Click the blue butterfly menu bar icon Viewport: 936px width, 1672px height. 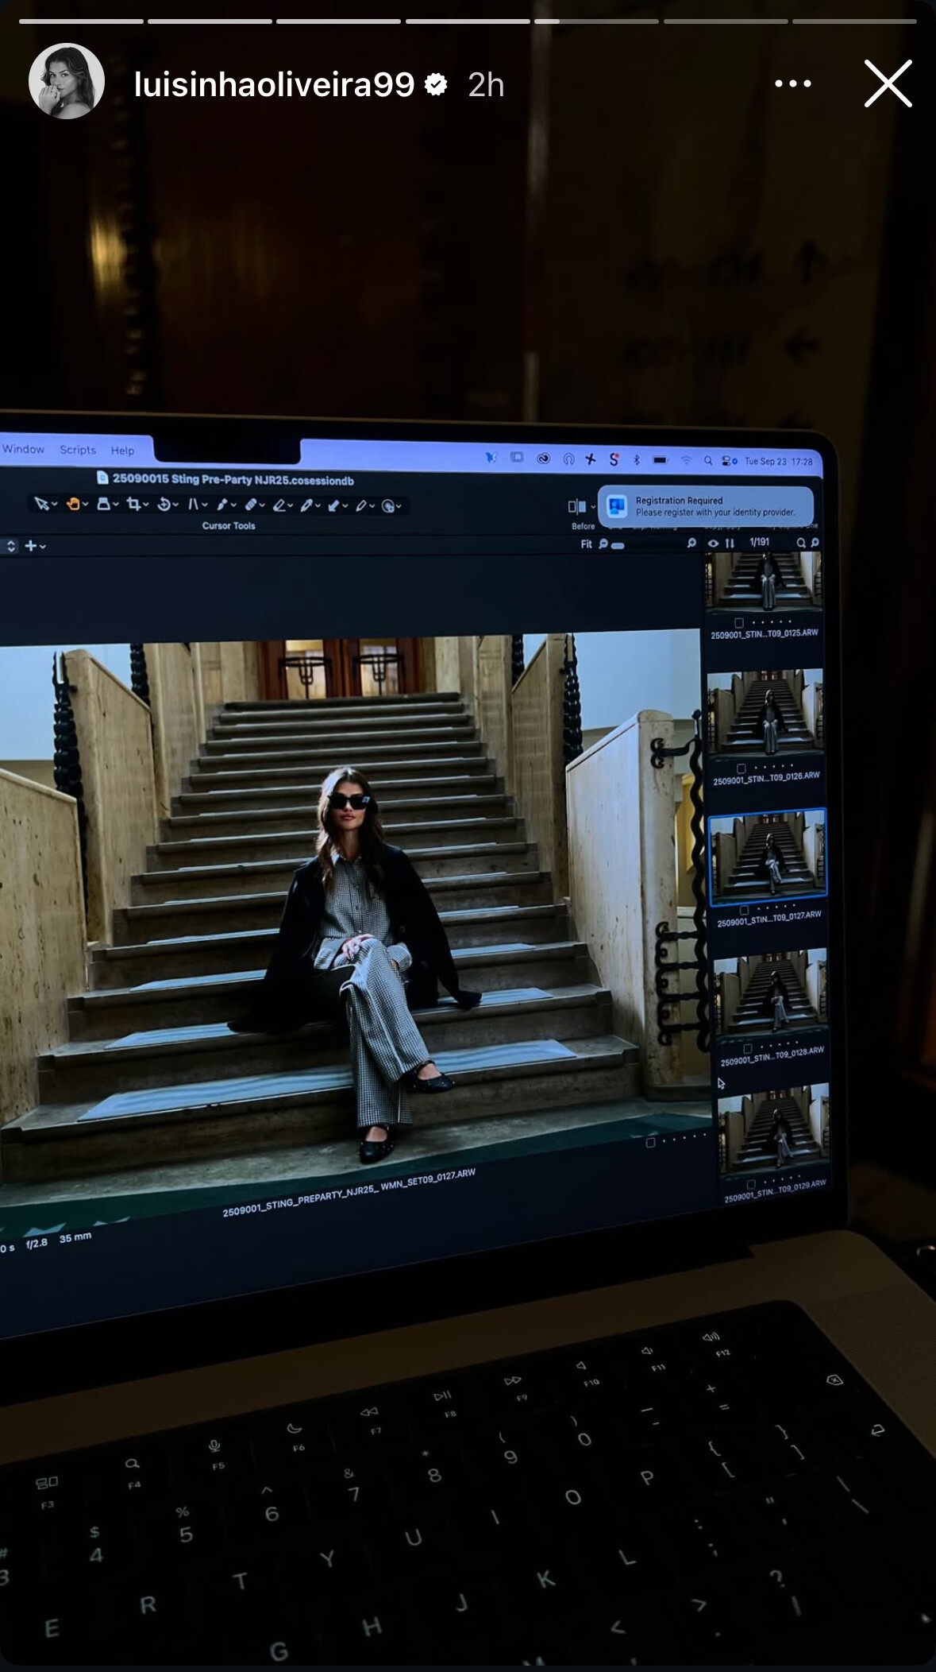click(491, 458)
